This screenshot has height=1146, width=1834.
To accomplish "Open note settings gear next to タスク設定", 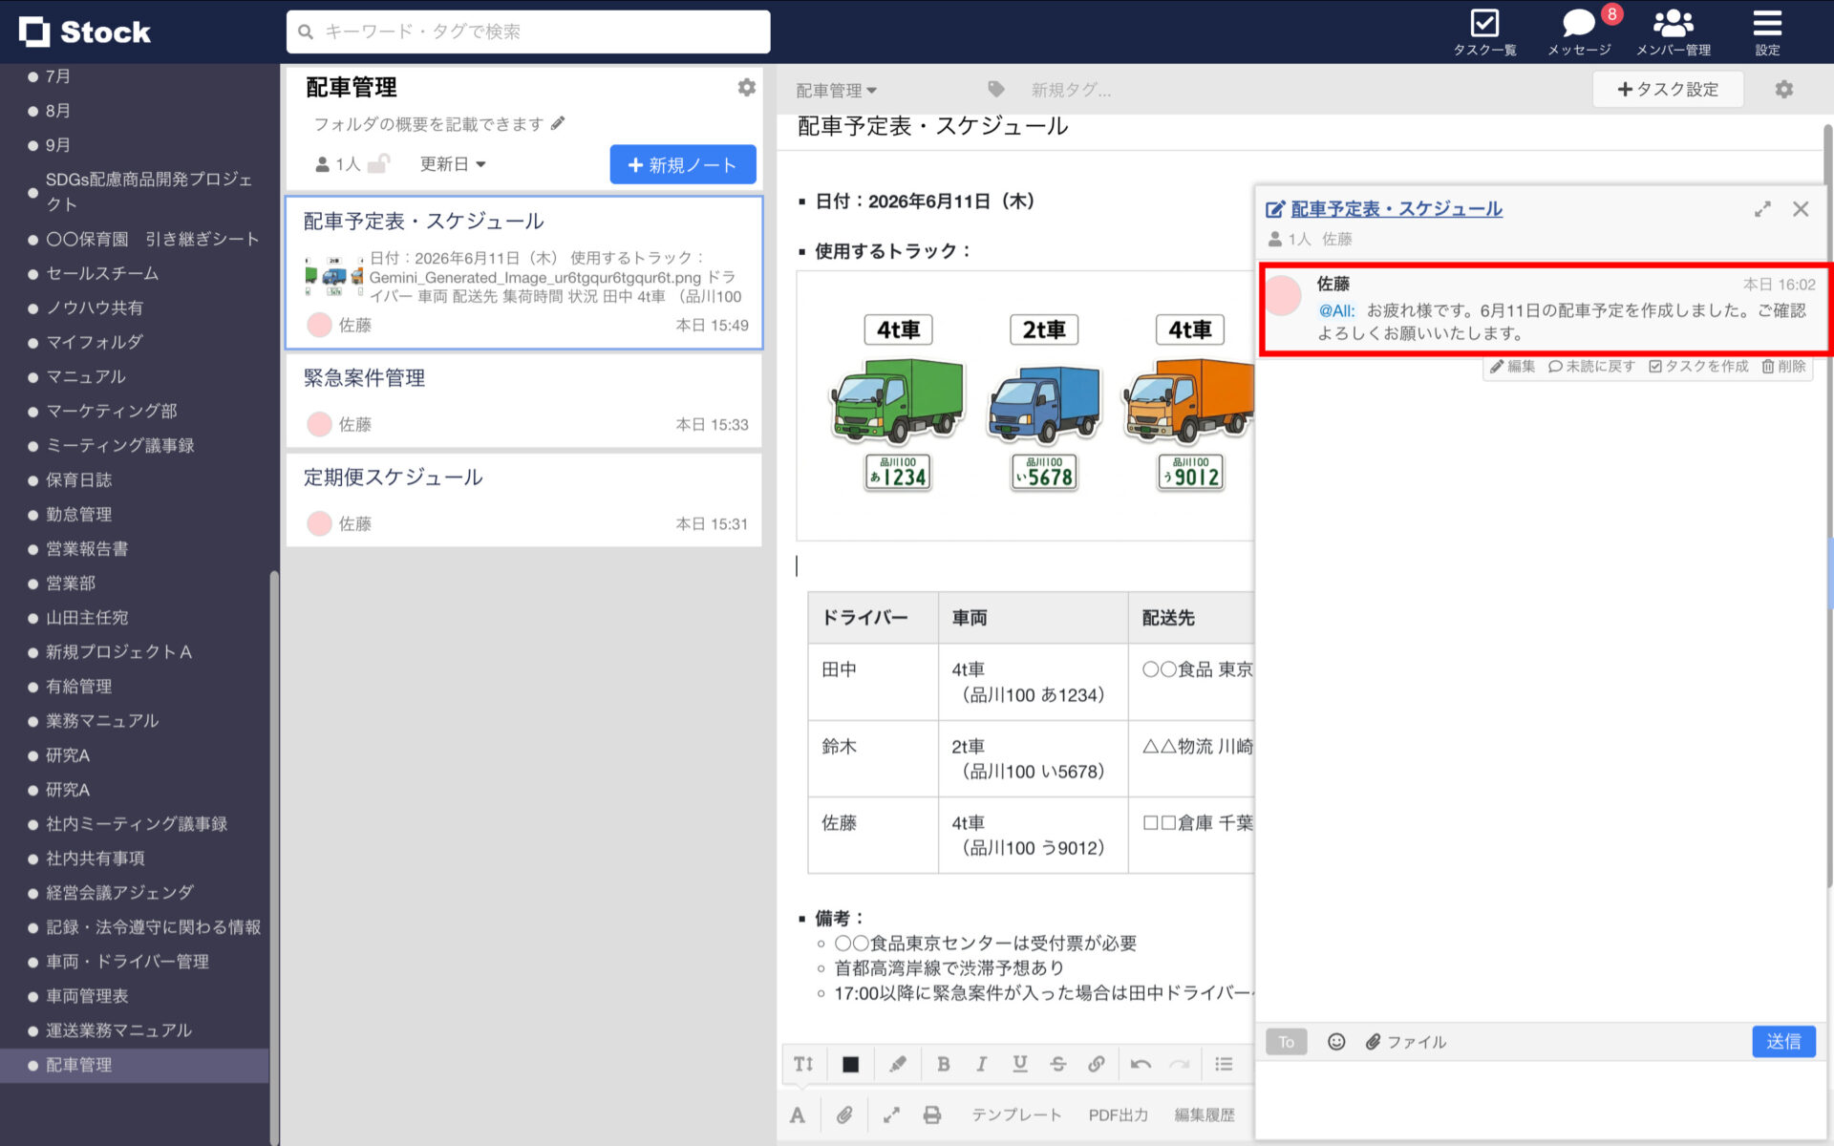I will point(1783,89).
